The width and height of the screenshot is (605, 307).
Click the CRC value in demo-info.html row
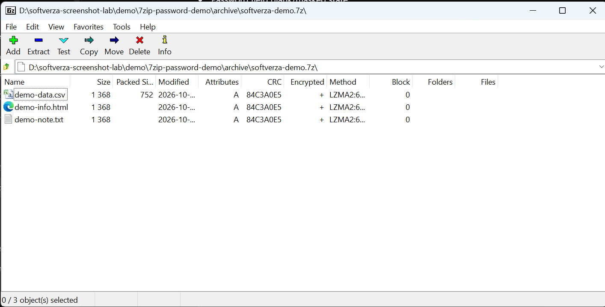coord(264,107)
